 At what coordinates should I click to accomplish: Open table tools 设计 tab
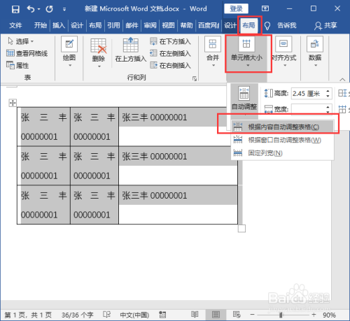pos(230,25)
